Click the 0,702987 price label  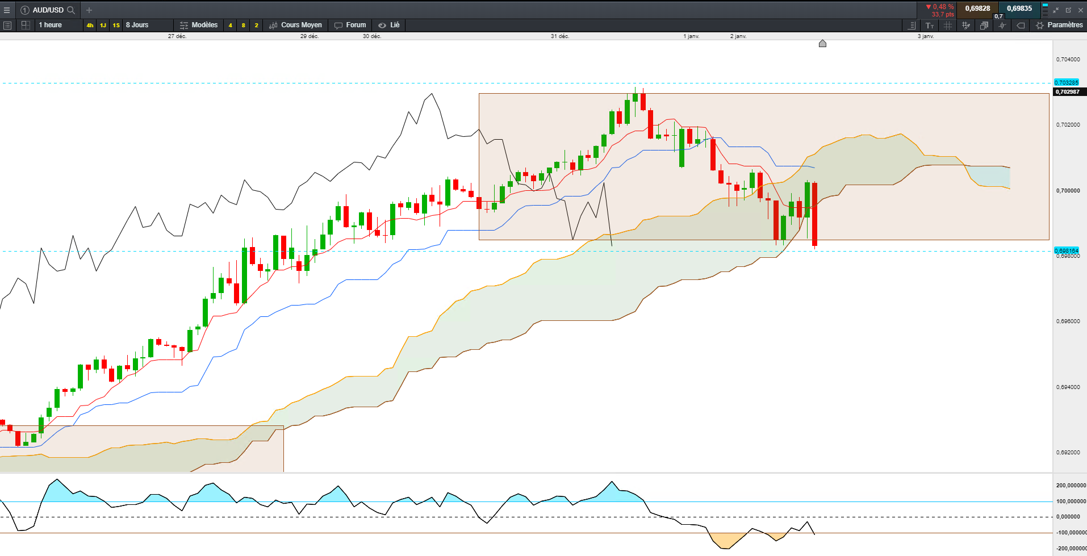pos(1069,91)
